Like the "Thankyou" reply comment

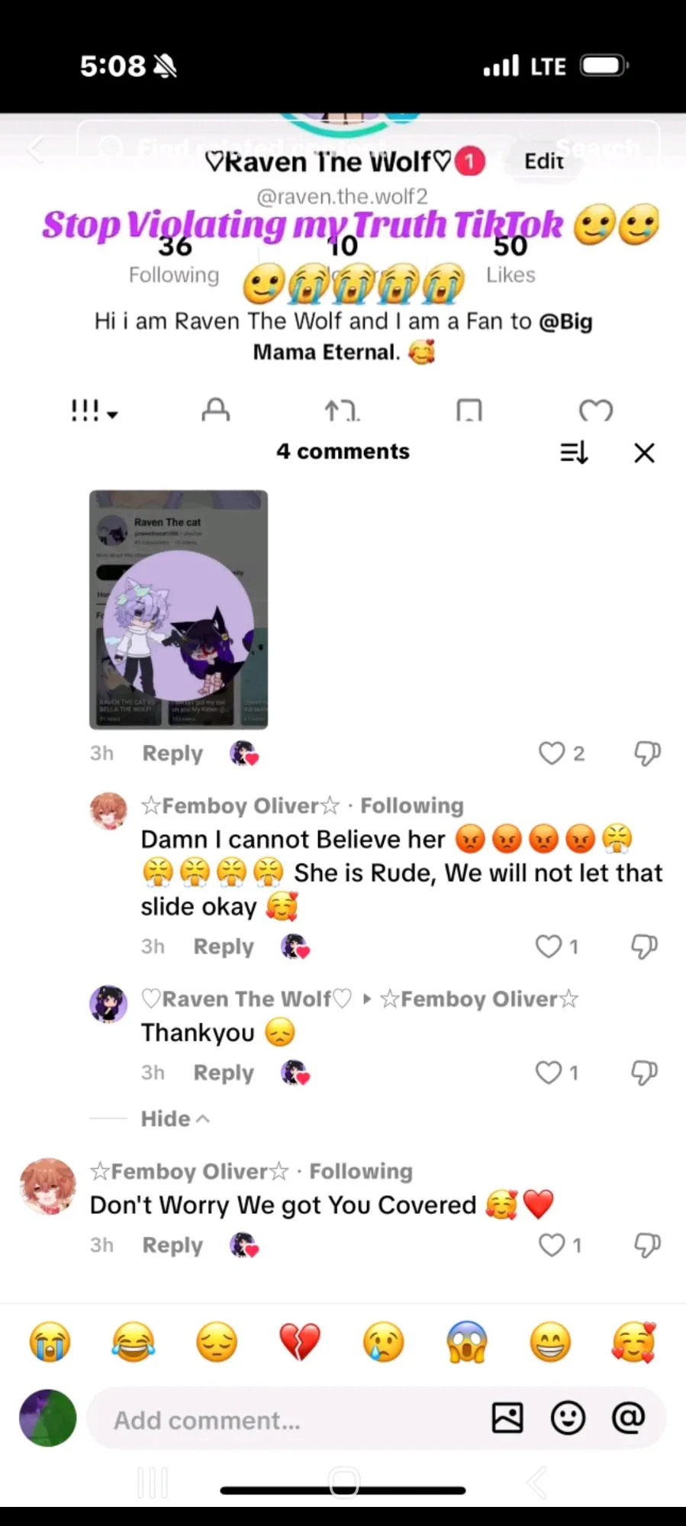(548, 1073)
